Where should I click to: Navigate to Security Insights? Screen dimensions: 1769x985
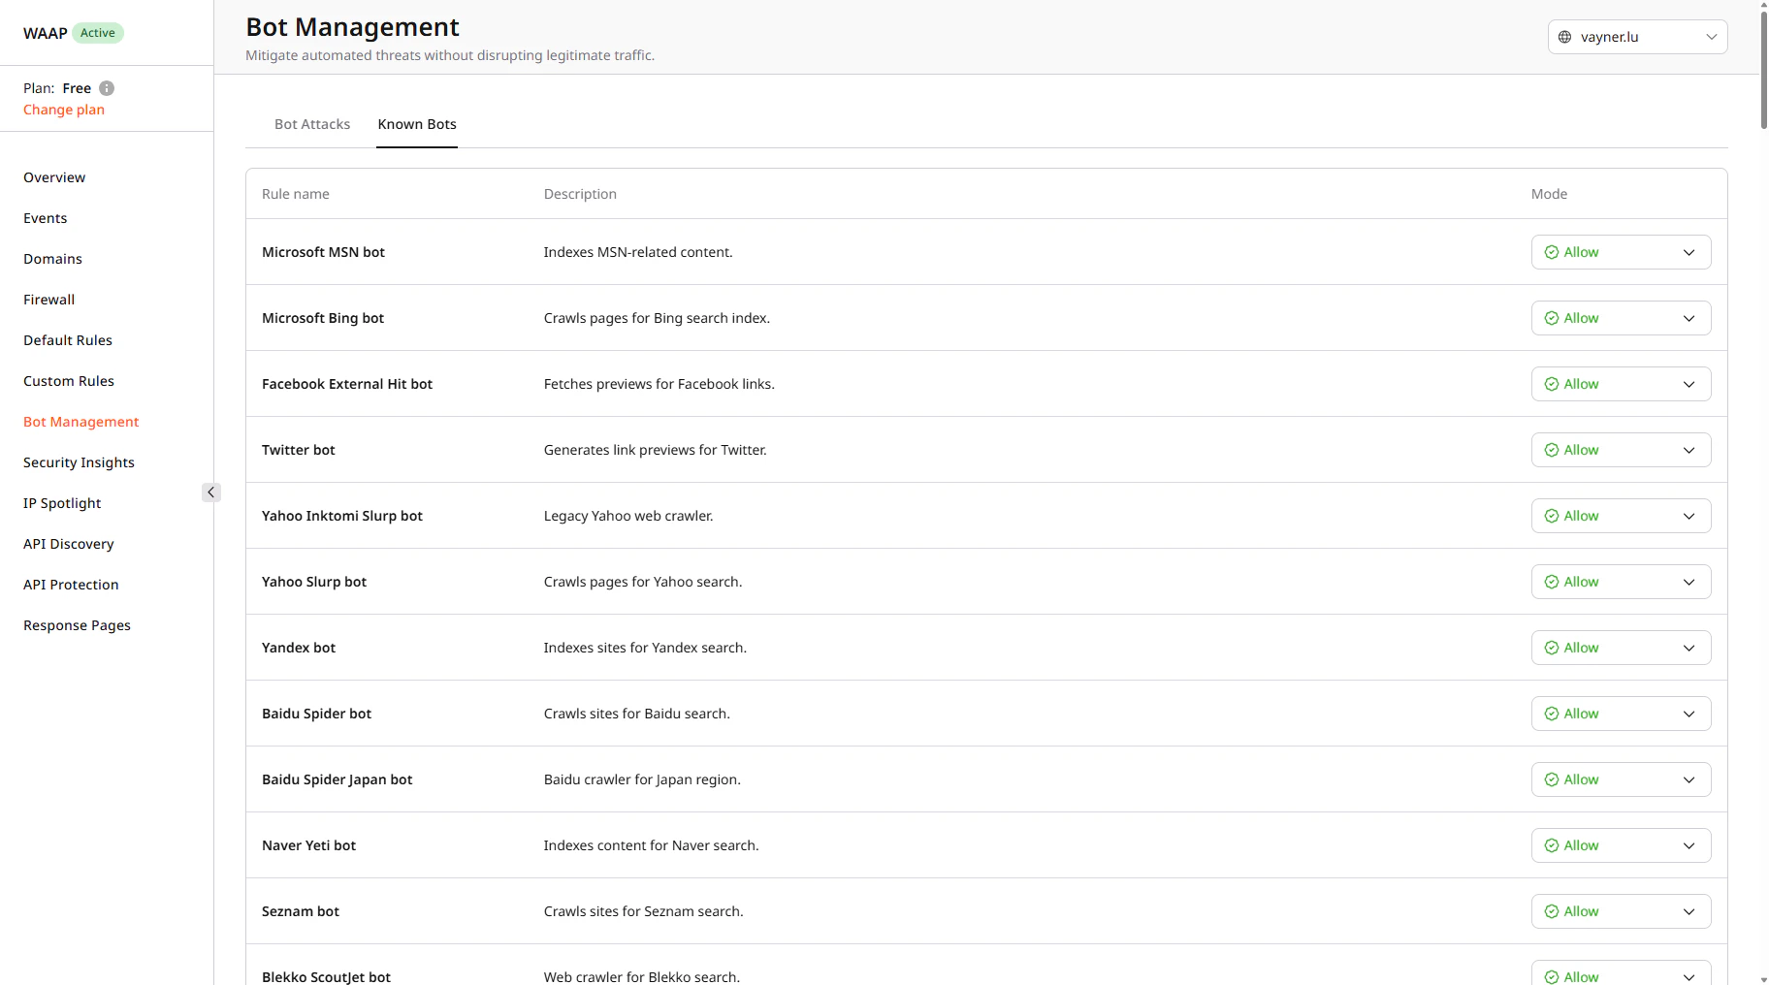click(79, 462)
